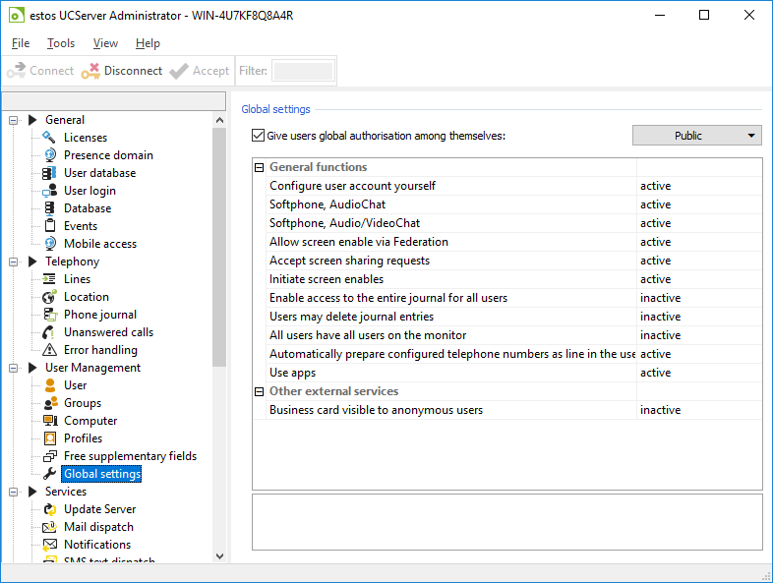Click the User database icon
Viewport: 773px width, 583px height.
(x=49, y=173)
